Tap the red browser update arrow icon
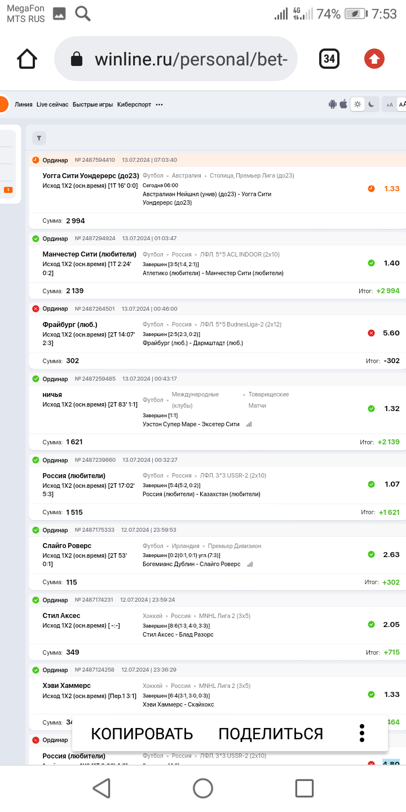The height and width of the screenshot is (812, 406). tap(374, 59)
